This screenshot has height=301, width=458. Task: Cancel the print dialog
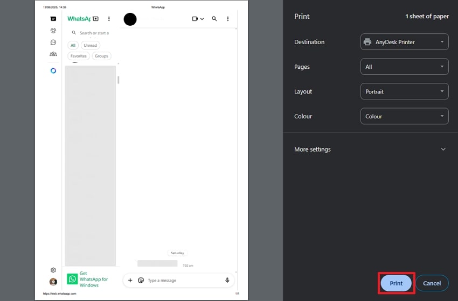pyautogui.click(x=432, y=283)
